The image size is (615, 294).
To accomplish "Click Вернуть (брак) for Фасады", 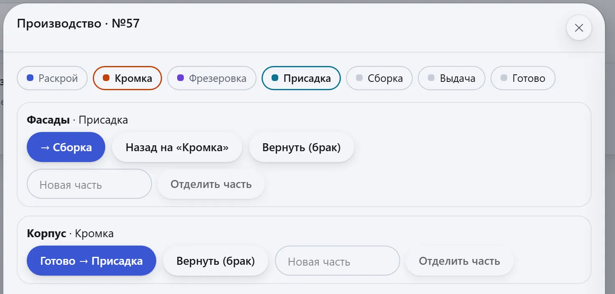I will pos(302,147).
